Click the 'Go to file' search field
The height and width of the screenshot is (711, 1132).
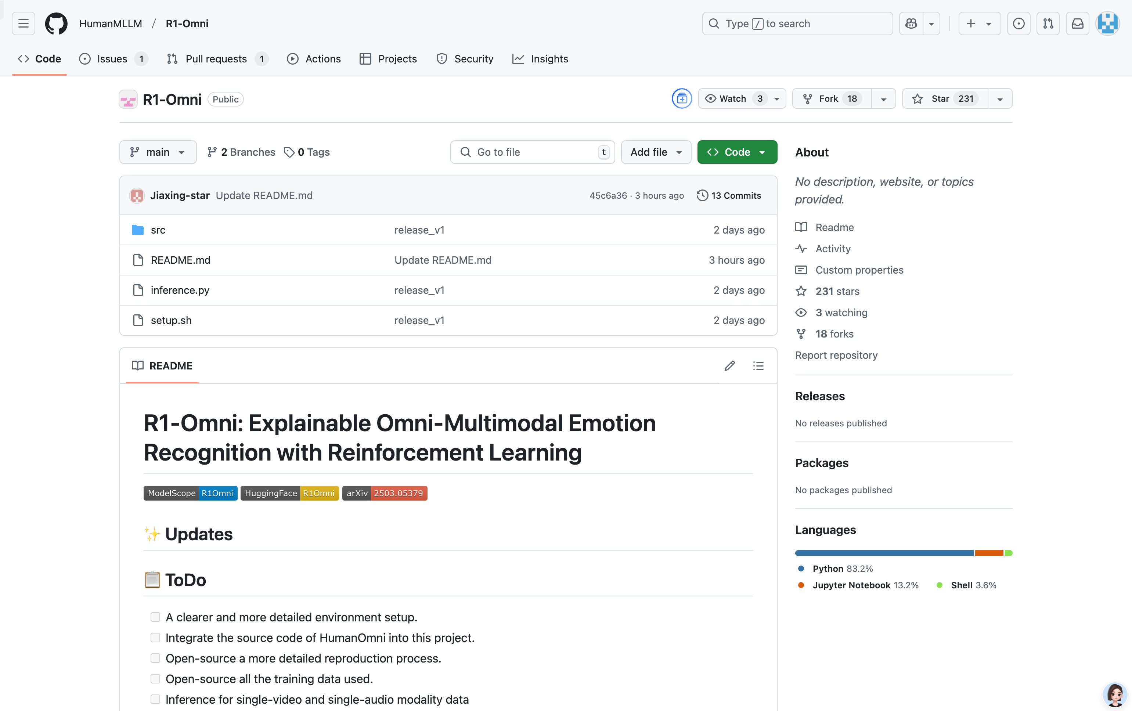point(533,152)
